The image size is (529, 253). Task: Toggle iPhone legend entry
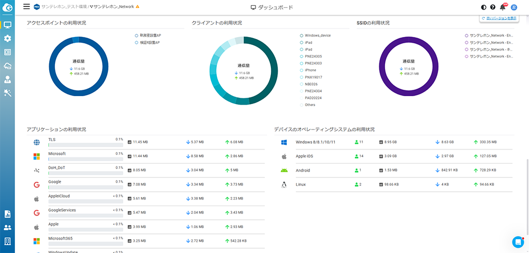(308, 70)
